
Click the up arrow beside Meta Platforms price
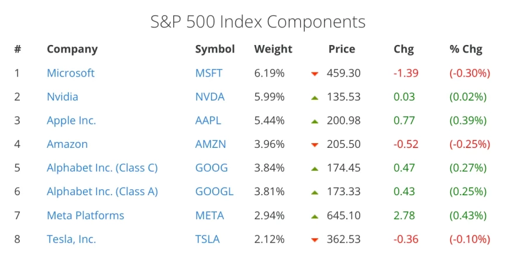tap(315, 216)
